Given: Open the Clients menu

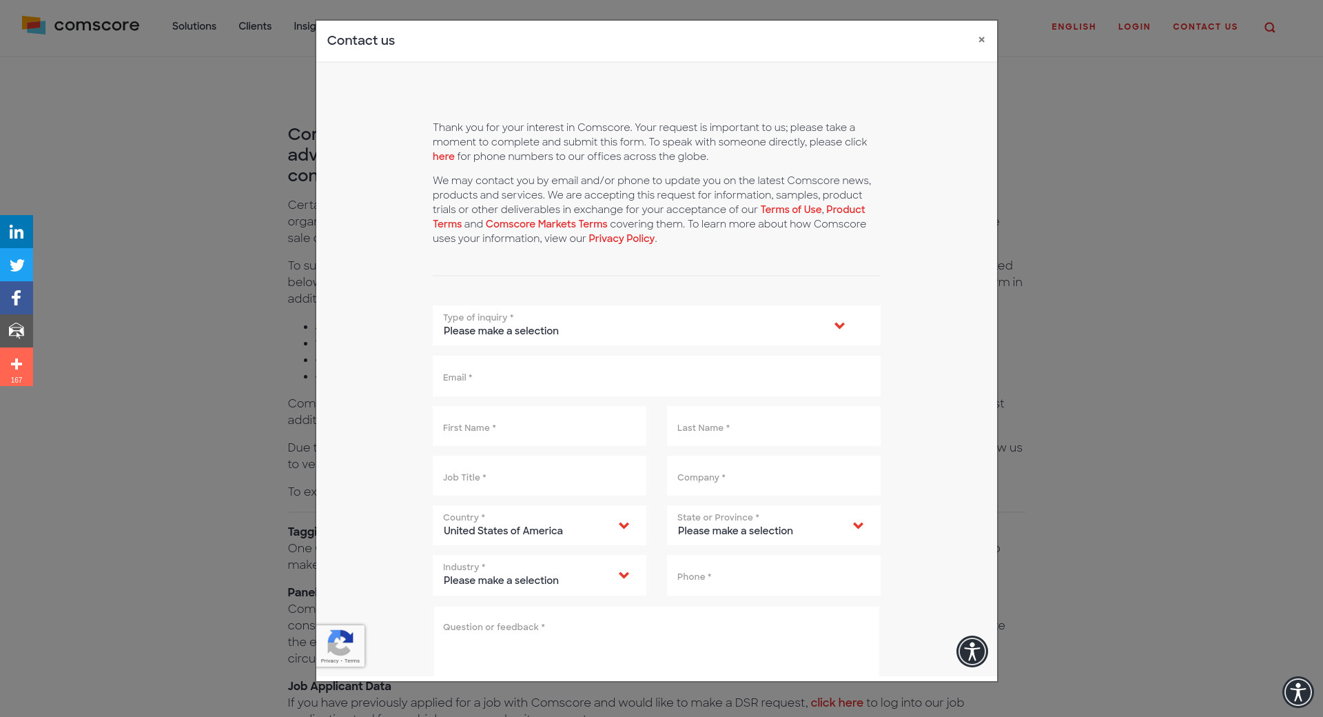Looking at the screenshot, I should [255, 26].
